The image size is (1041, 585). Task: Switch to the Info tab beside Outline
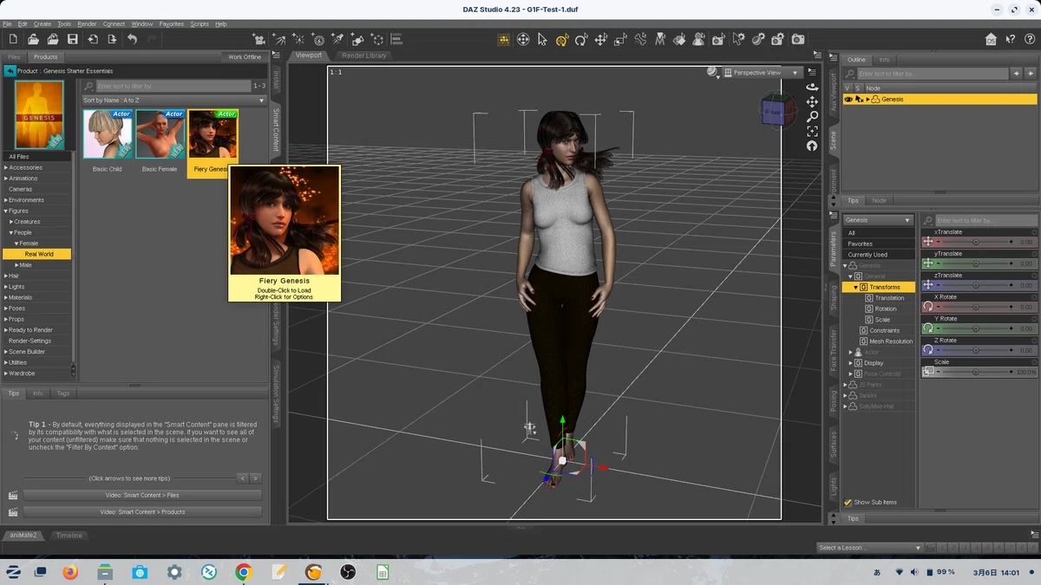pos(884,60)
